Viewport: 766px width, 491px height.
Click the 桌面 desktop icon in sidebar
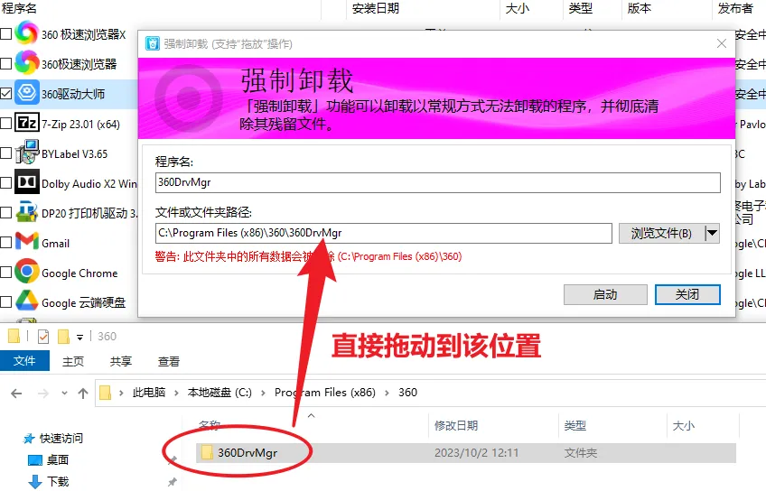[x=35, y=460]
